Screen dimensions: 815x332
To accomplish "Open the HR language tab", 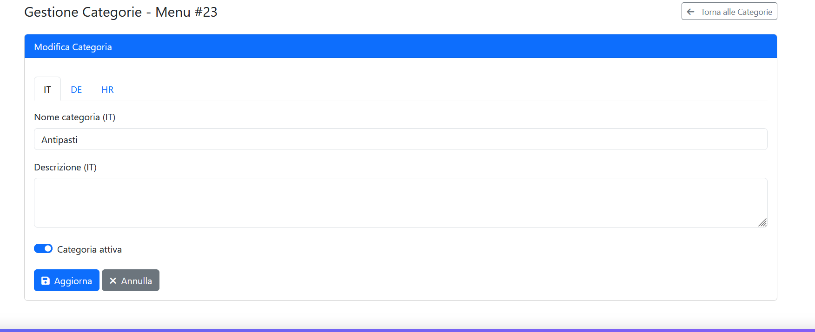I will (107, 90).
